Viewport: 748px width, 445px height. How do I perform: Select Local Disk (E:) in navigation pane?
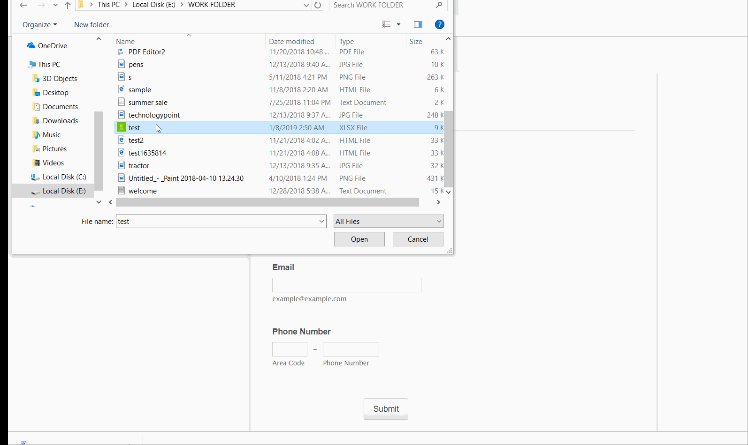(x=53, y=191)
